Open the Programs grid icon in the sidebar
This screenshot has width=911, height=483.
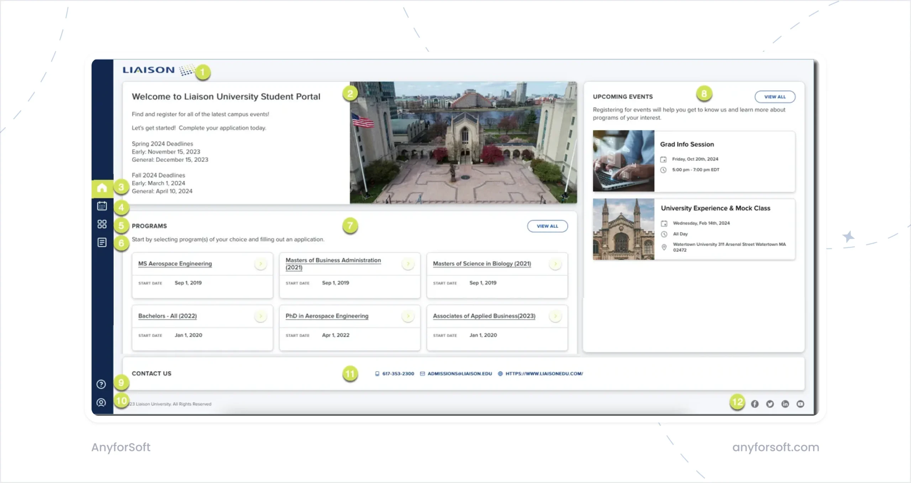(x=102, y=224)
